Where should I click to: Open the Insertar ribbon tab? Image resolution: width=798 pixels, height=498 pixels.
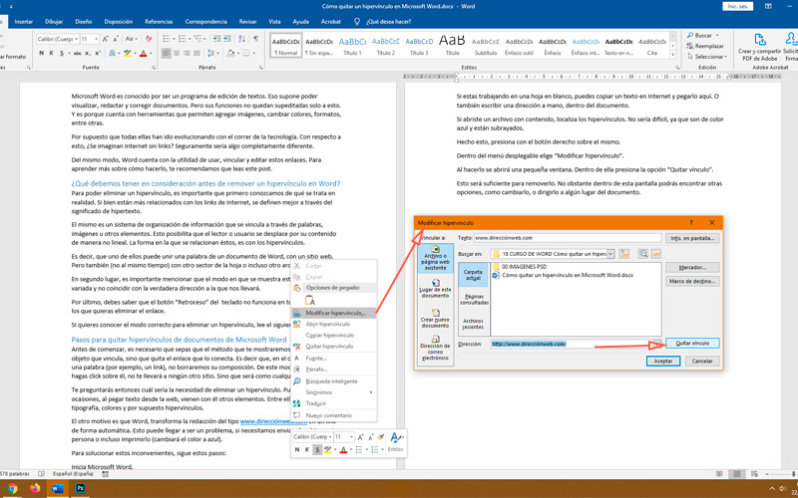coord(24,22)
